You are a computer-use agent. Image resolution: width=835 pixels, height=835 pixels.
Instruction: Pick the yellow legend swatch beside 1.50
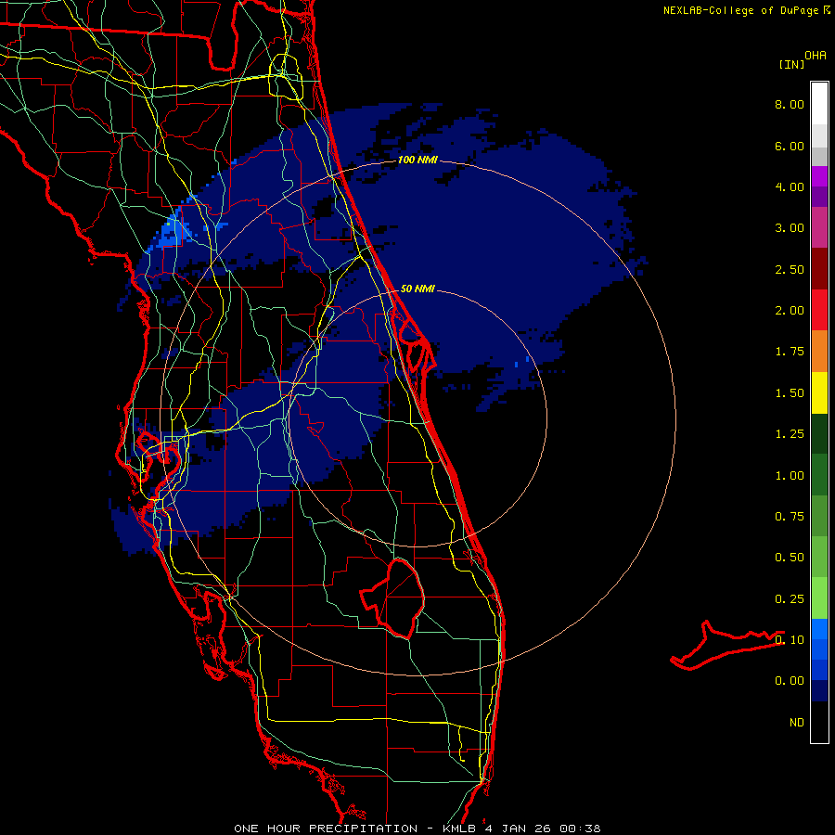[819, 392]
